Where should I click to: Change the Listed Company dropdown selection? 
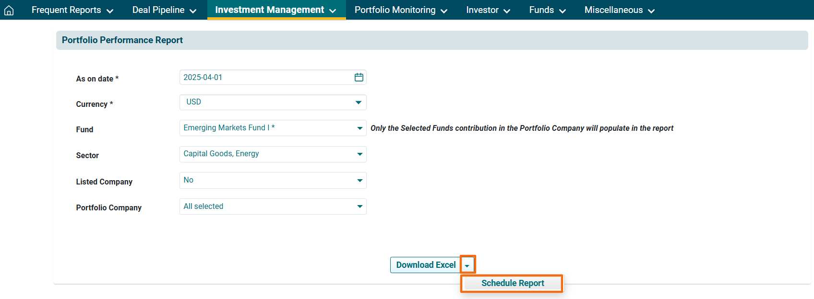click(273, 180)
